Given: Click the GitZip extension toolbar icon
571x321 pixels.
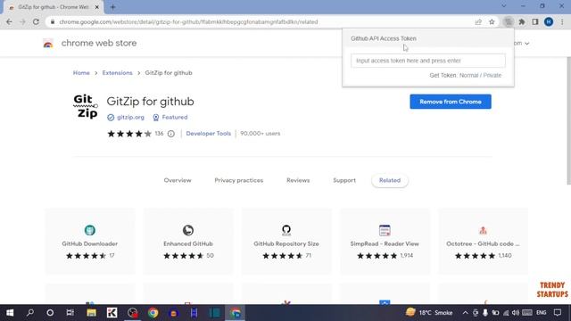Looking at the screenshot, I should (x=508, y=21).
